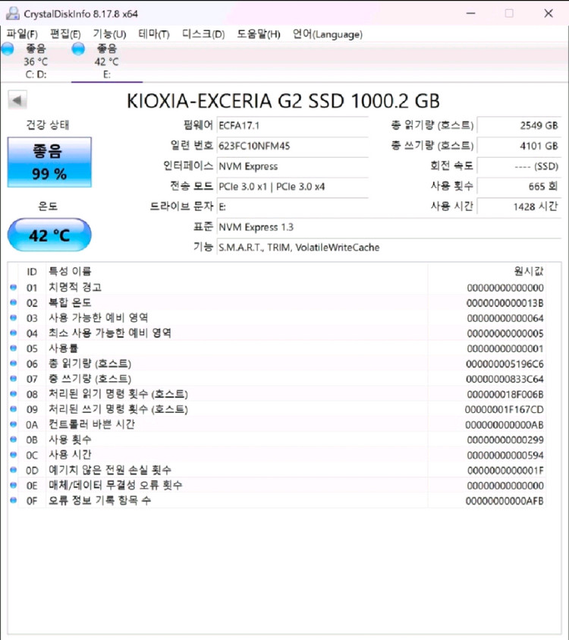This screenshot has height=640, width=569.
Task: Click the status dot of row 0D
Action: pos(14,470)
